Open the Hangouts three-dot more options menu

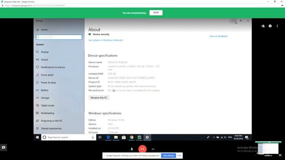point(277,26)
